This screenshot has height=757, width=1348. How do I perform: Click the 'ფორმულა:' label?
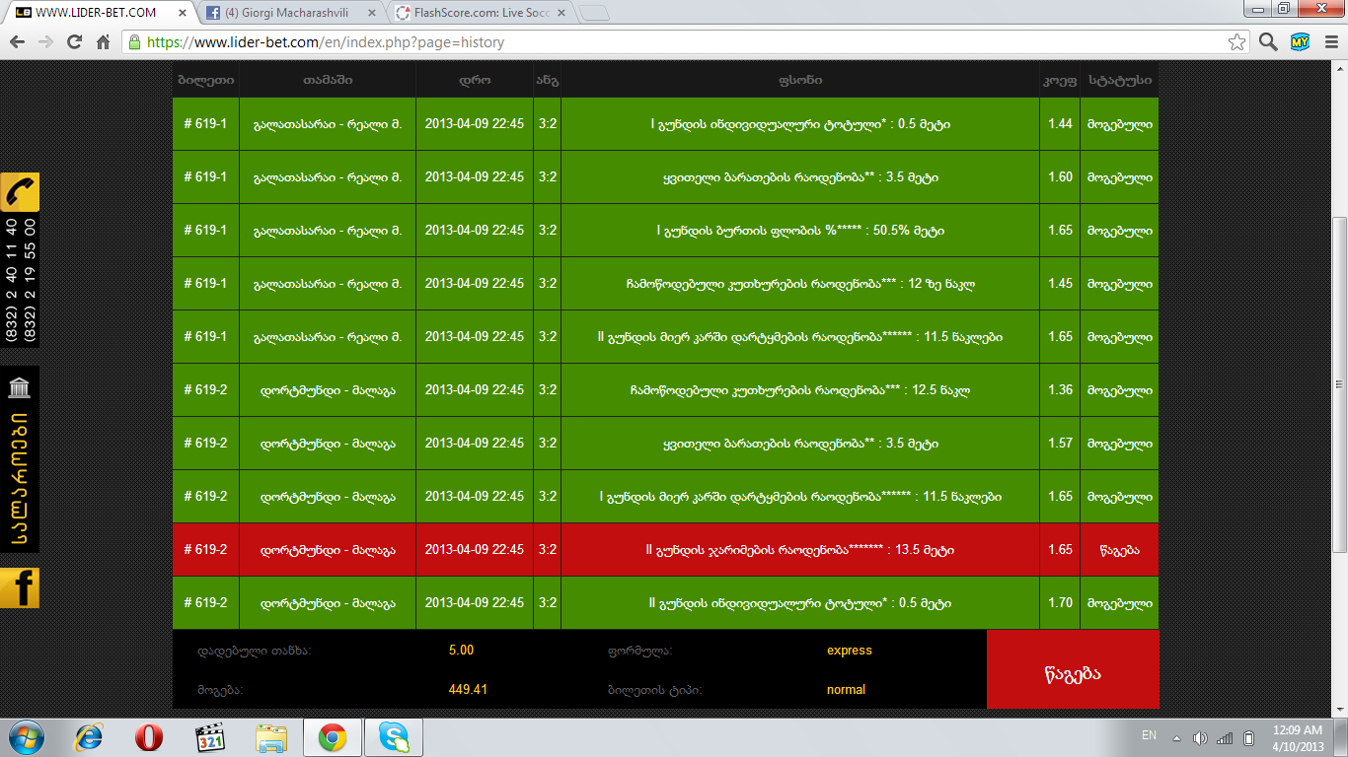640,651
